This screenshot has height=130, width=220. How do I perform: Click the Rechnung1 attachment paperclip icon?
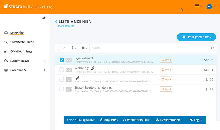click(x=93, y=68)
